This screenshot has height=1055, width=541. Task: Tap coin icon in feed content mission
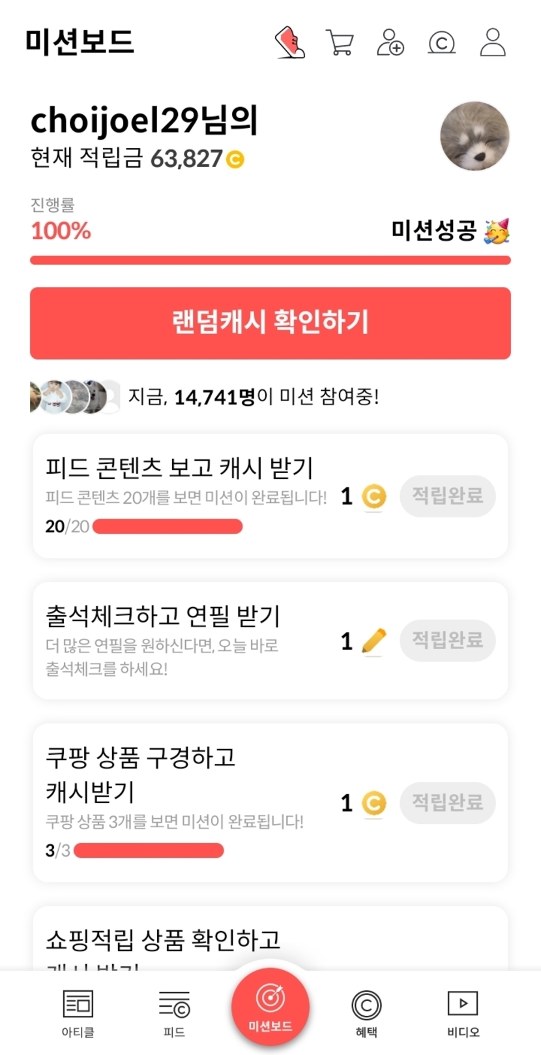[x=373, y=497]
